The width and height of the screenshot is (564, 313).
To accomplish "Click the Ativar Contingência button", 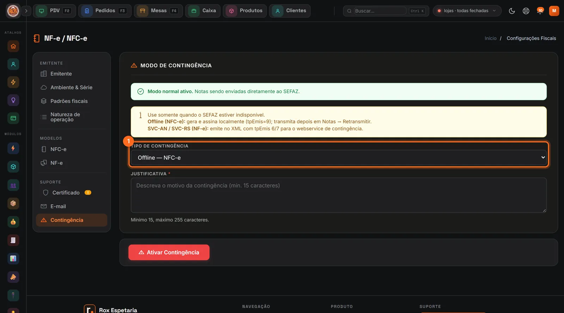I will click(x=169, y=252).
